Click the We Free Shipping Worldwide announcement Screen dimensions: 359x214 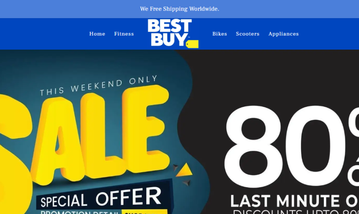click(179, 9)
